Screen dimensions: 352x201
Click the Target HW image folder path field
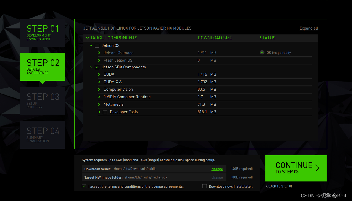point(154,177)
